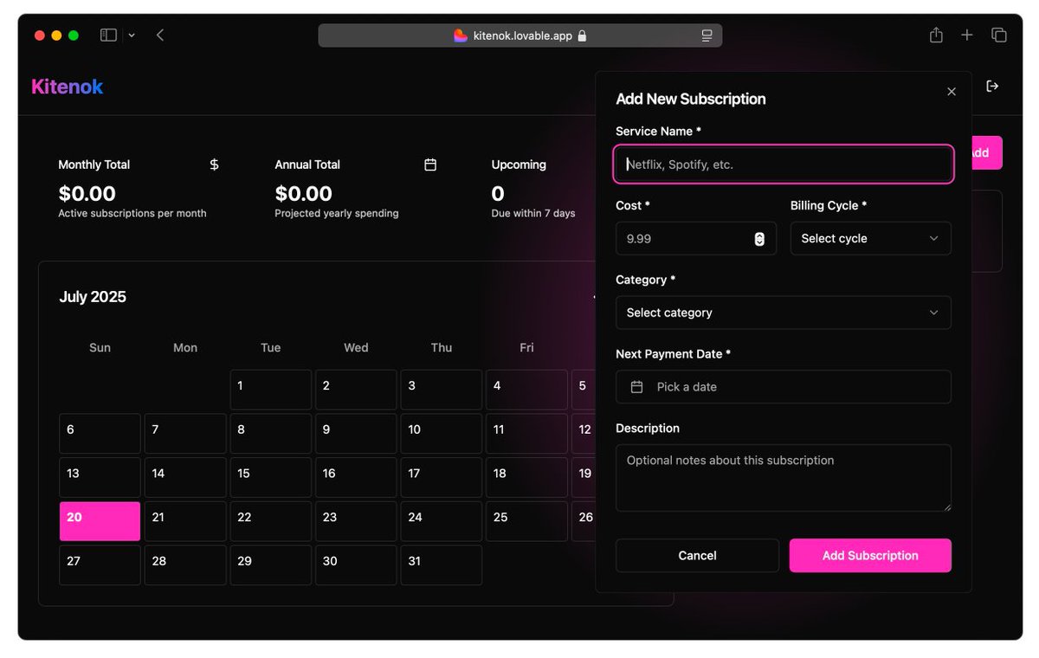Open the Billing Cycle dropdown
1039x658 pixels.
pyautogui.click(x=870, y=238)
